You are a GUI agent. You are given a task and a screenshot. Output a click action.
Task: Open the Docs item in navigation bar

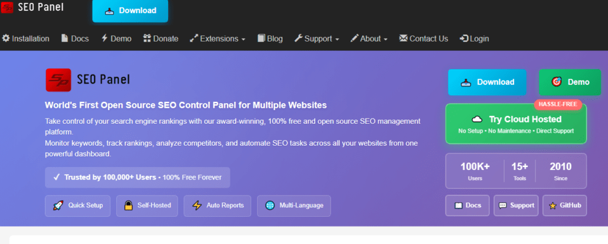[x=75, y=38]
